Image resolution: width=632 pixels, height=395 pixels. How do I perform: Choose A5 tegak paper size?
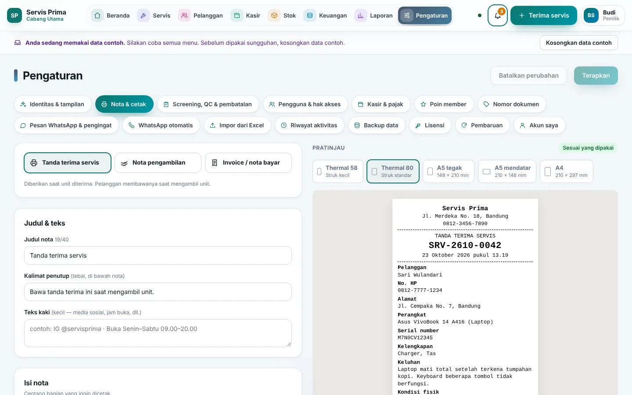449,171
